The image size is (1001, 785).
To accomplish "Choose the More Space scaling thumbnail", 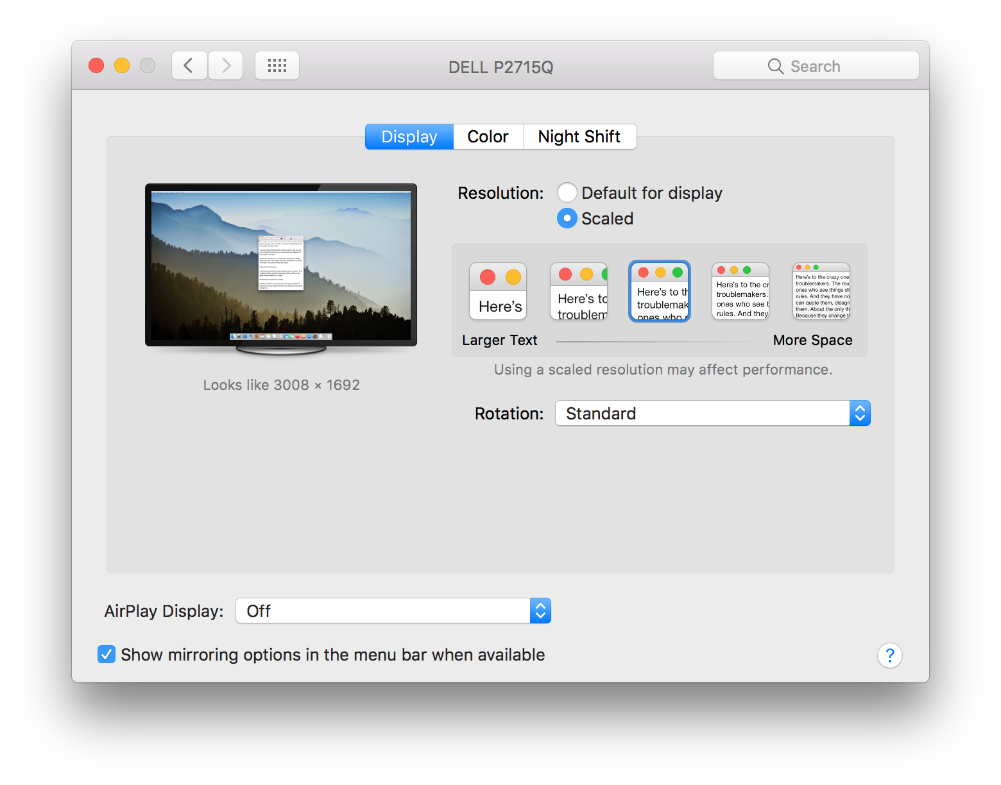I will click(821, 291).
